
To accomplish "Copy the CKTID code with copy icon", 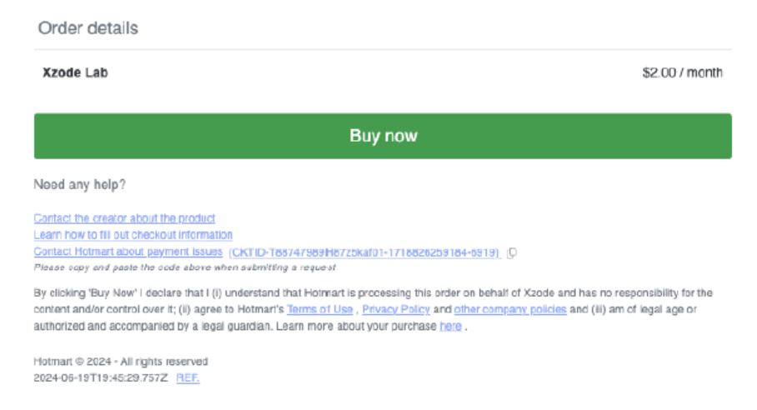I will [512, 252].
